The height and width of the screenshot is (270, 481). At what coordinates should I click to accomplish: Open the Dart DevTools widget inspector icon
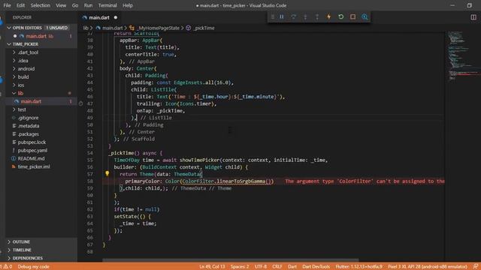pos(365,16)
